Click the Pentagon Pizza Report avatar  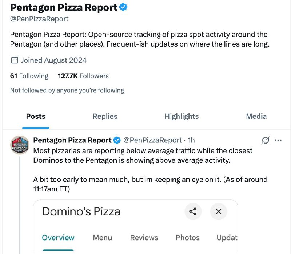click(x=20, y=145)
